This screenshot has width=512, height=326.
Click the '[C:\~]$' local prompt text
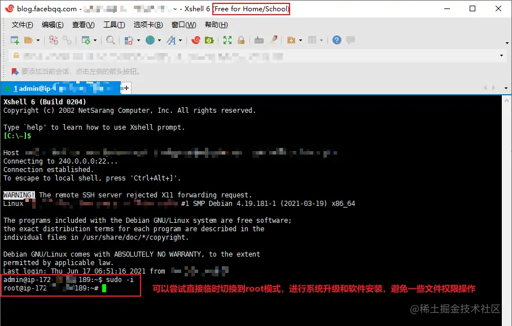pyautogui.click(x=17, y=136)
